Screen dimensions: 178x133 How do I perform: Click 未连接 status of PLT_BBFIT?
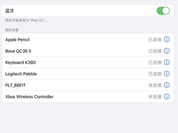(155, 85)
